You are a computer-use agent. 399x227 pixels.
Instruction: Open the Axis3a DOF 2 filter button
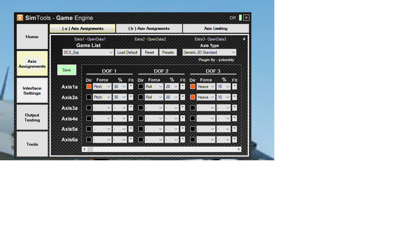183,108
